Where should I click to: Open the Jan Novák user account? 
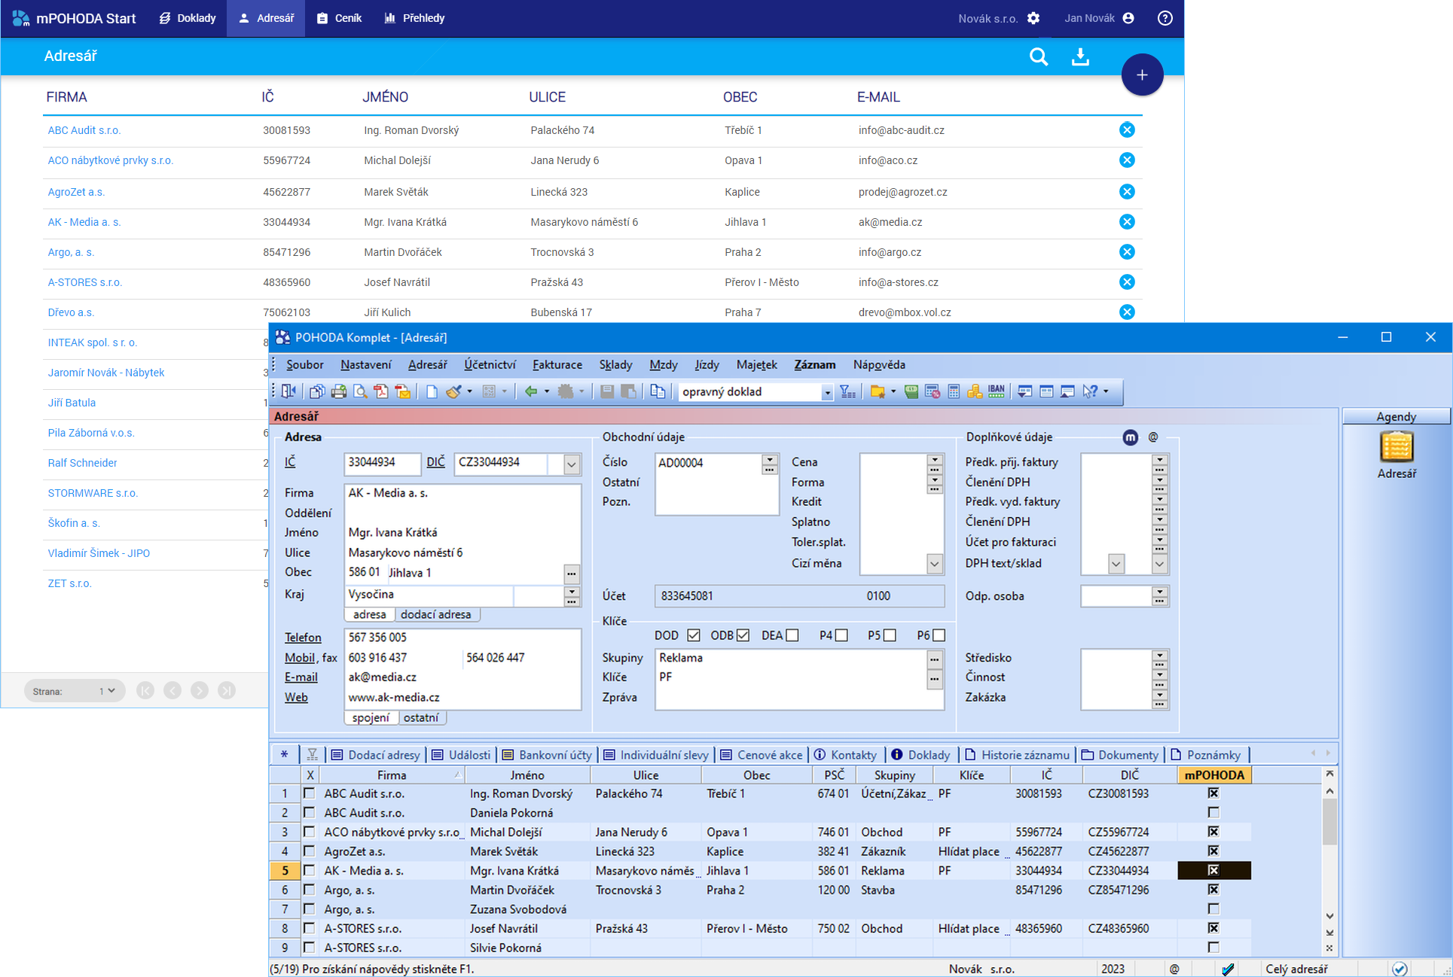pos(1099,18)
